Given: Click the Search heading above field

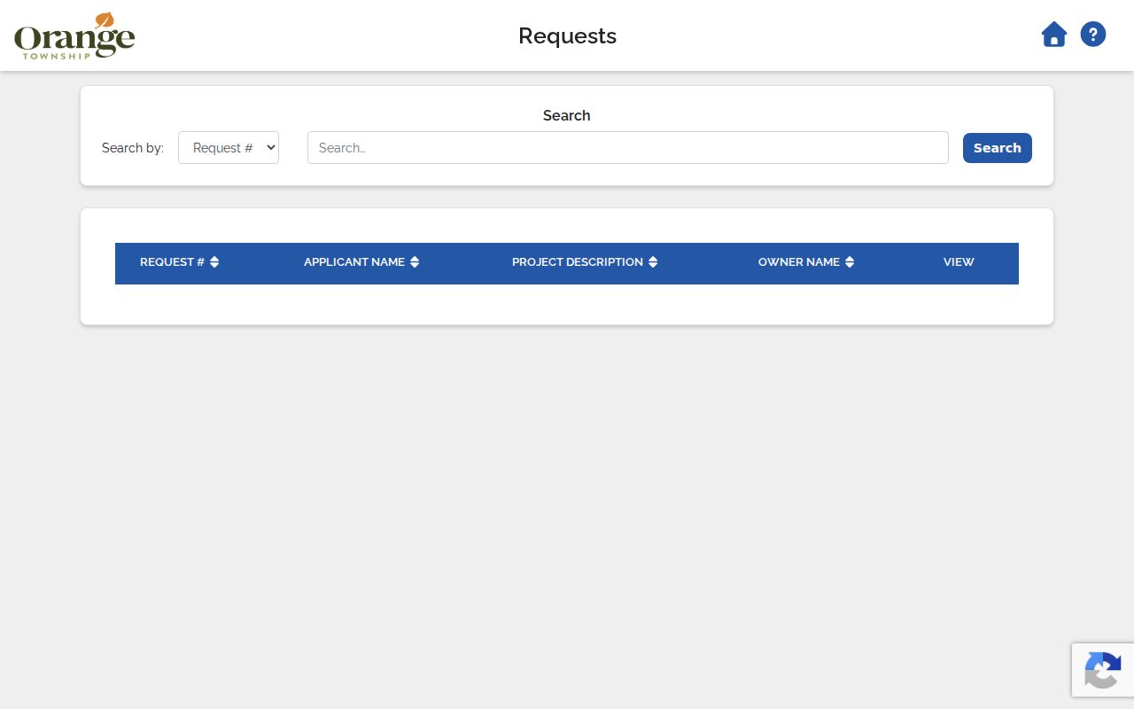Looking at the screenshot, I should click(567, 115).
